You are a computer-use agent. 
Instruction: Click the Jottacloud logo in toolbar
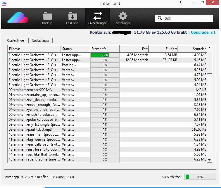point(18,18)
